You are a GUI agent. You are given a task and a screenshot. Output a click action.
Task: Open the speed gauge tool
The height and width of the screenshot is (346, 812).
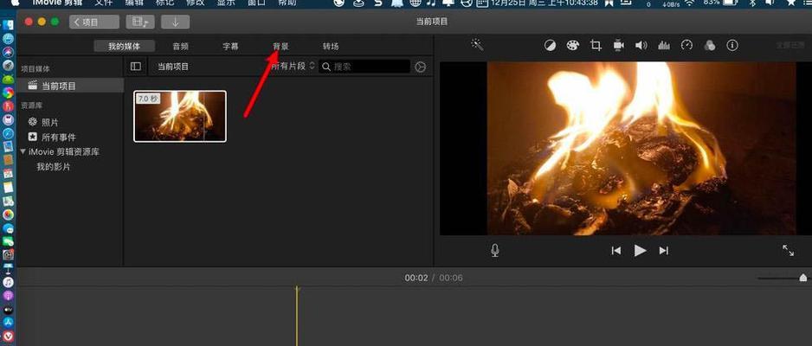click(686, 46)
